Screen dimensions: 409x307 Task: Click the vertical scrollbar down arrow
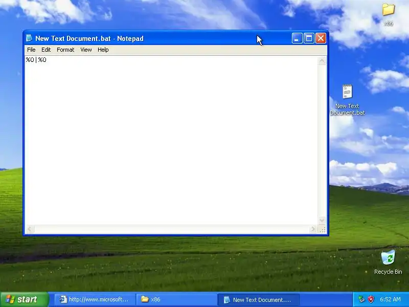point(322,221)
